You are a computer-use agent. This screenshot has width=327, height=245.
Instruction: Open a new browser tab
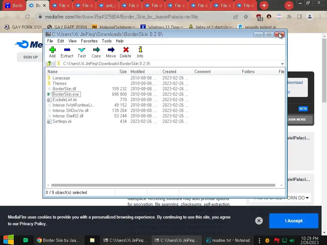point(264,5)
